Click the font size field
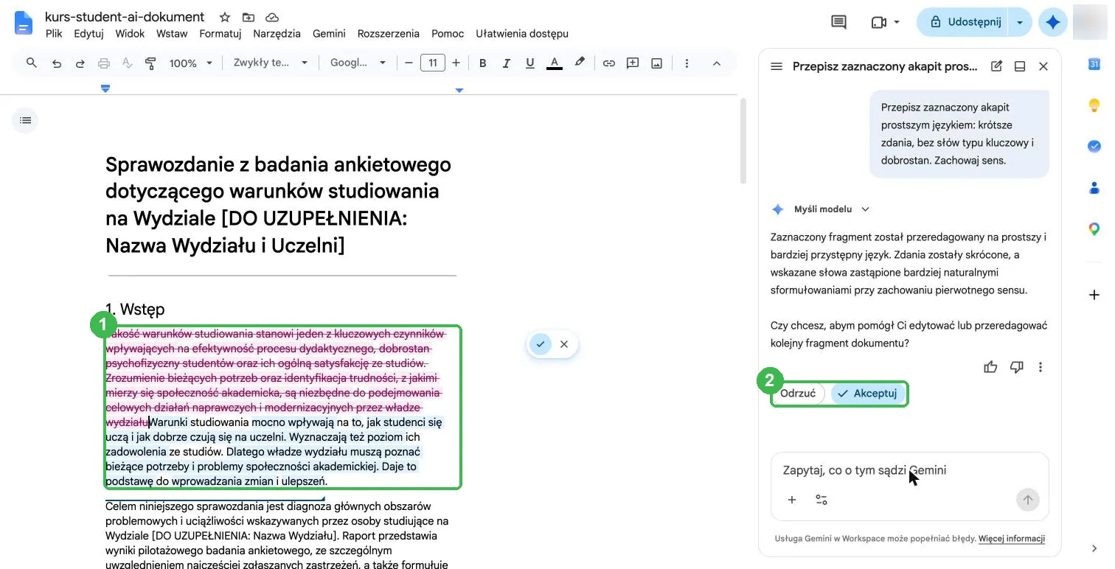The image size is (1115, 569). 433,63
